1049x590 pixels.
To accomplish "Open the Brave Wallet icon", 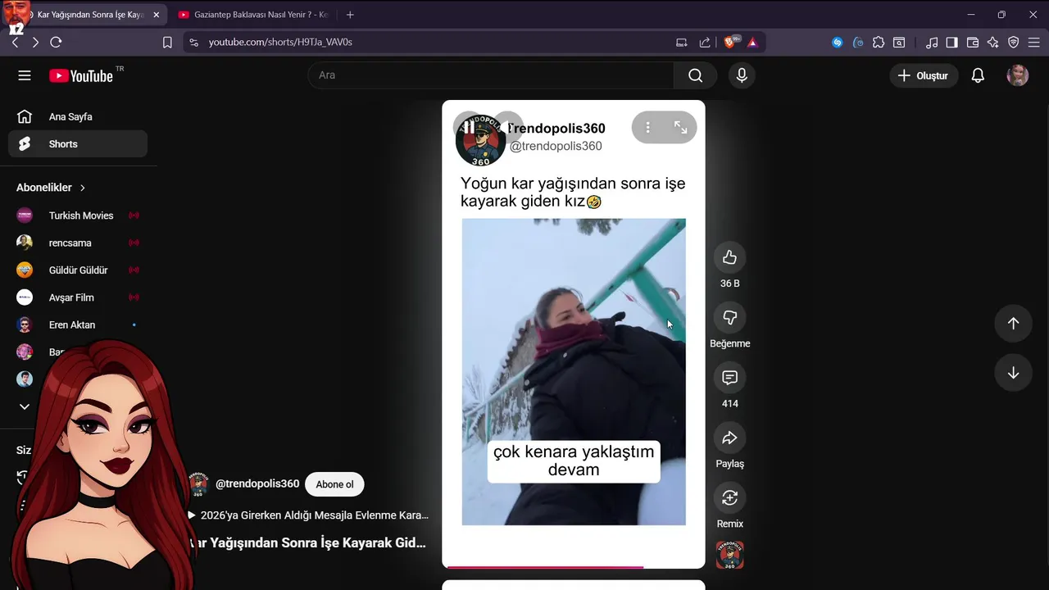I will pos(973,42).
